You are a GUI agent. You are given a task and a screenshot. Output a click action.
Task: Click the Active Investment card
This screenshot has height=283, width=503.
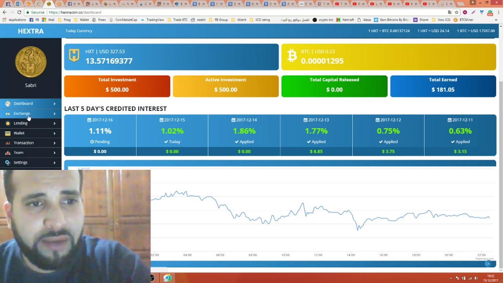pos(226,86)
